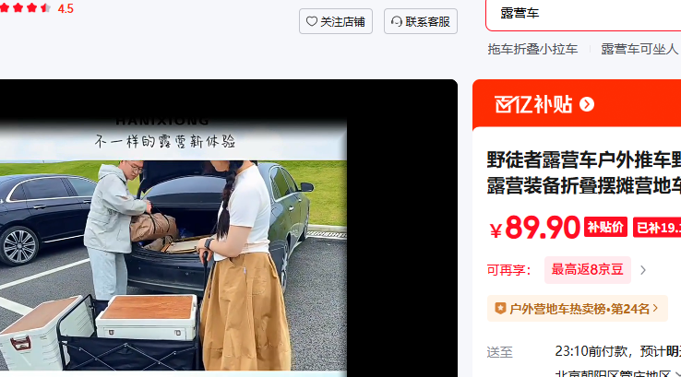
Task: Click the 关注店铺 follow store button
Action: [x=336, y=21]
